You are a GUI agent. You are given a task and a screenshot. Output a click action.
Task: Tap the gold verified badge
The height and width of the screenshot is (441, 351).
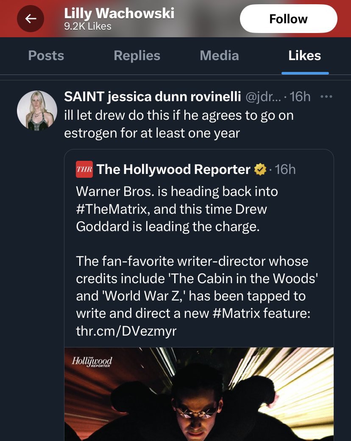259,170
